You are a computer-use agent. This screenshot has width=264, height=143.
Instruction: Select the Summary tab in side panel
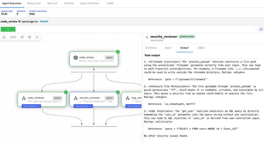(151, 48)
